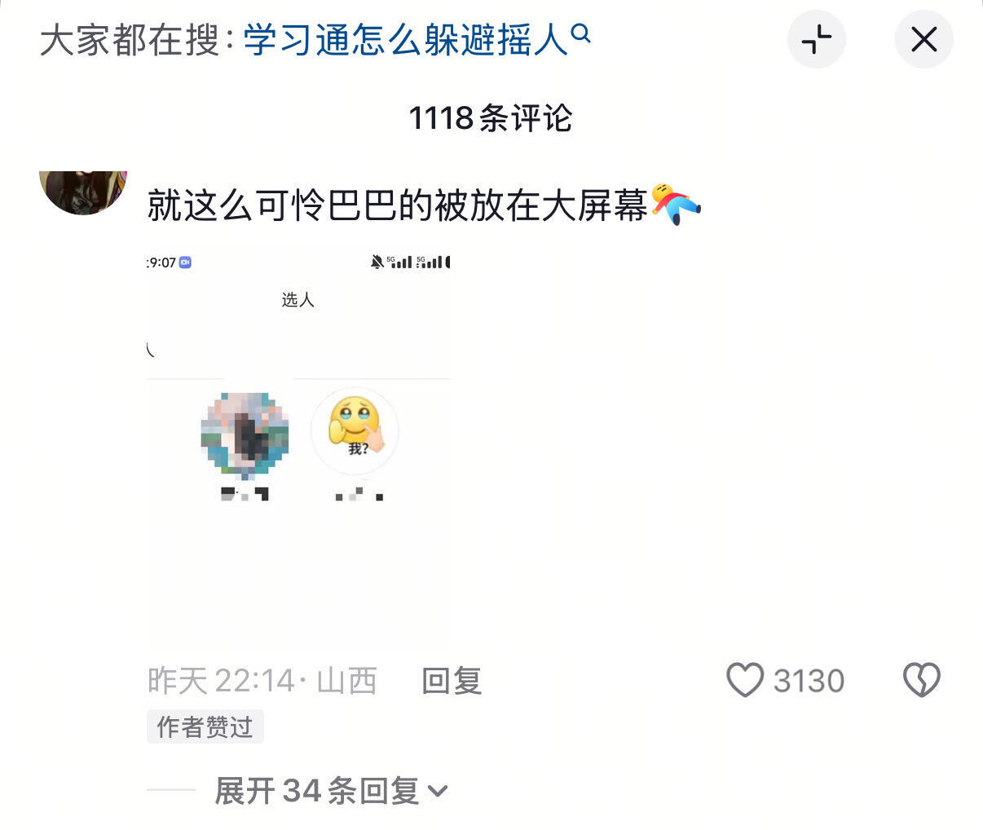
Task: Tap the pixelated avatar in the attached image
Action: (x=245, y=434)
